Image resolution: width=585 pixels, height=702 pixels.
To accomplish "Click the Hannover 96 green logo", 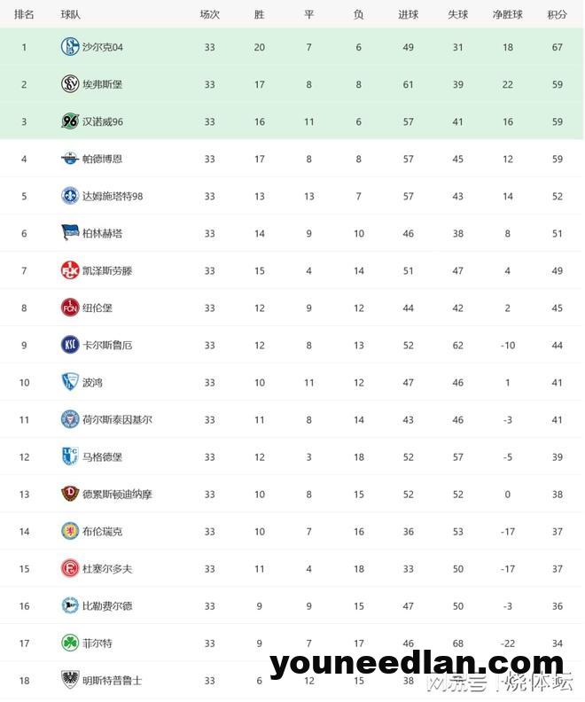I will pos(70,121).
